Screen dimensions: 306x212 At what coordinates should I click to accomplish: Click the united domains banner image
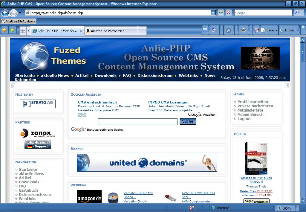147,163
